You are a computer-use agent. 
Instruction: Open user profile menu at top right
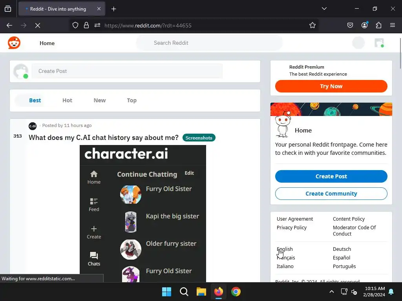pyautogui.click(x=379, y=43)
